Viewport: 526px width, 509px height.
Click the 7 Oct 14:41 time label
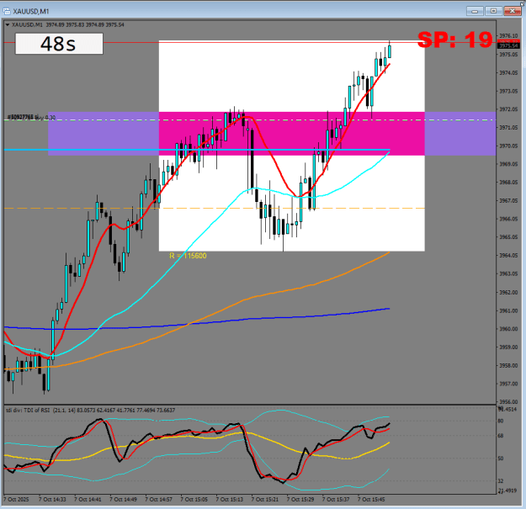[x=88, y=499]
